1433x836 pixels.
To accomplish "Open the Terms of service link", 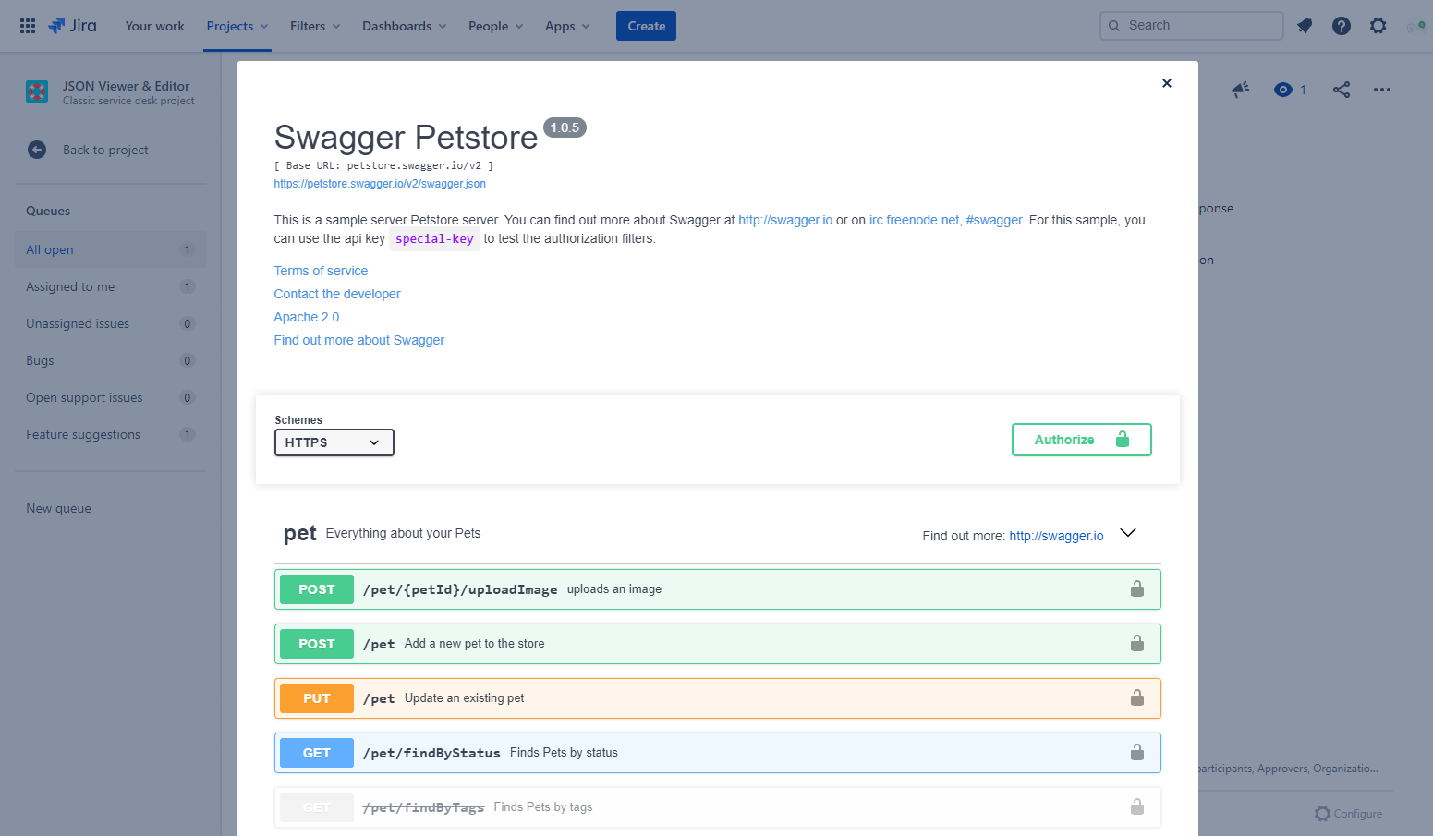I will (x=321, y=271).
